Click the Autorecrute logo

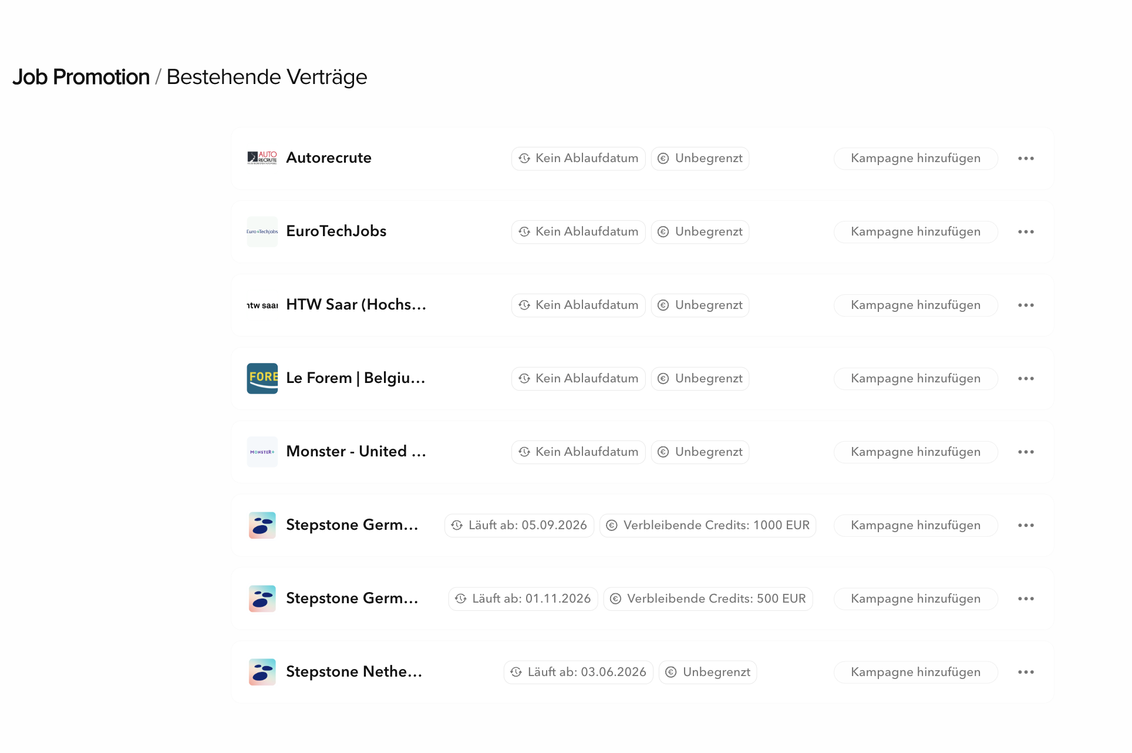262,158
